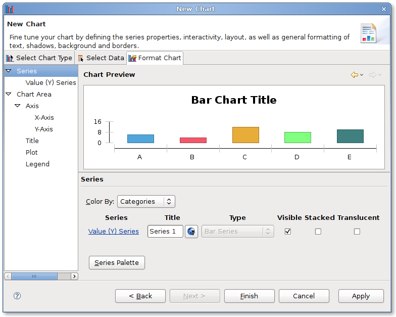Select Legend in the tree

(x=37, y=164)
